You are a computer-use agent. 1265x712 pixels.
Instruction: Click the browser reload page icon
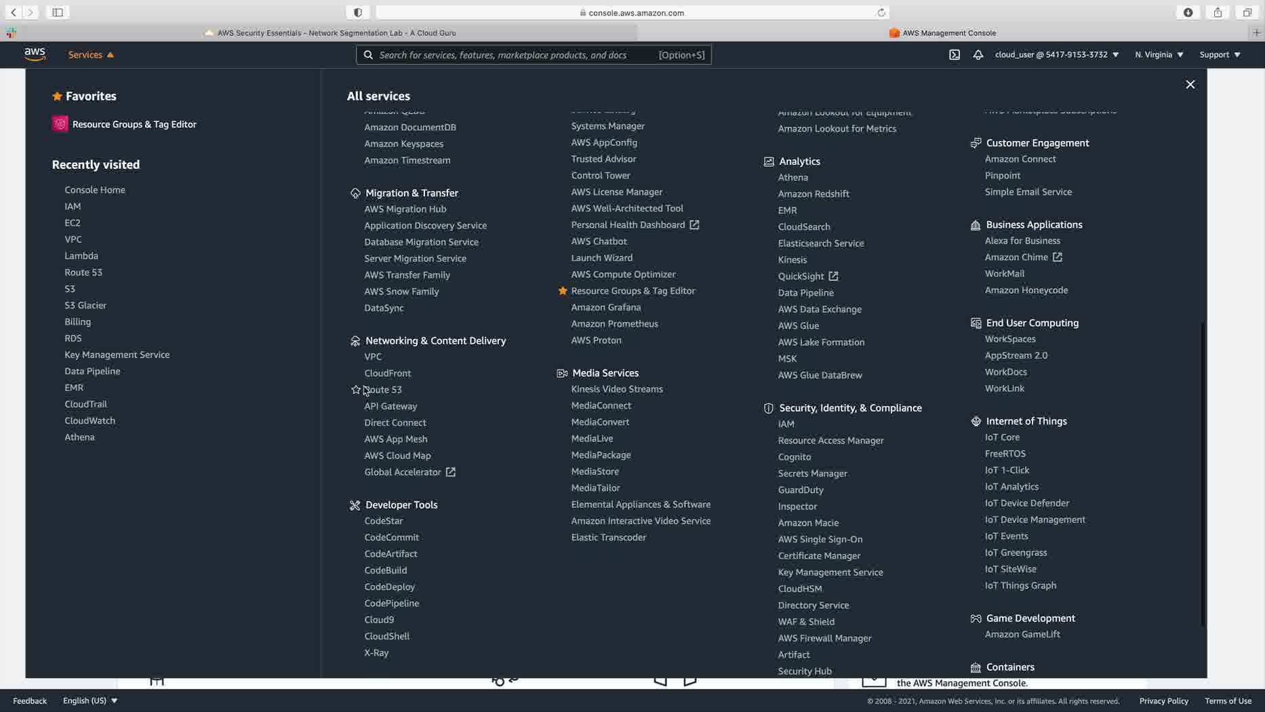click(881, 13)
